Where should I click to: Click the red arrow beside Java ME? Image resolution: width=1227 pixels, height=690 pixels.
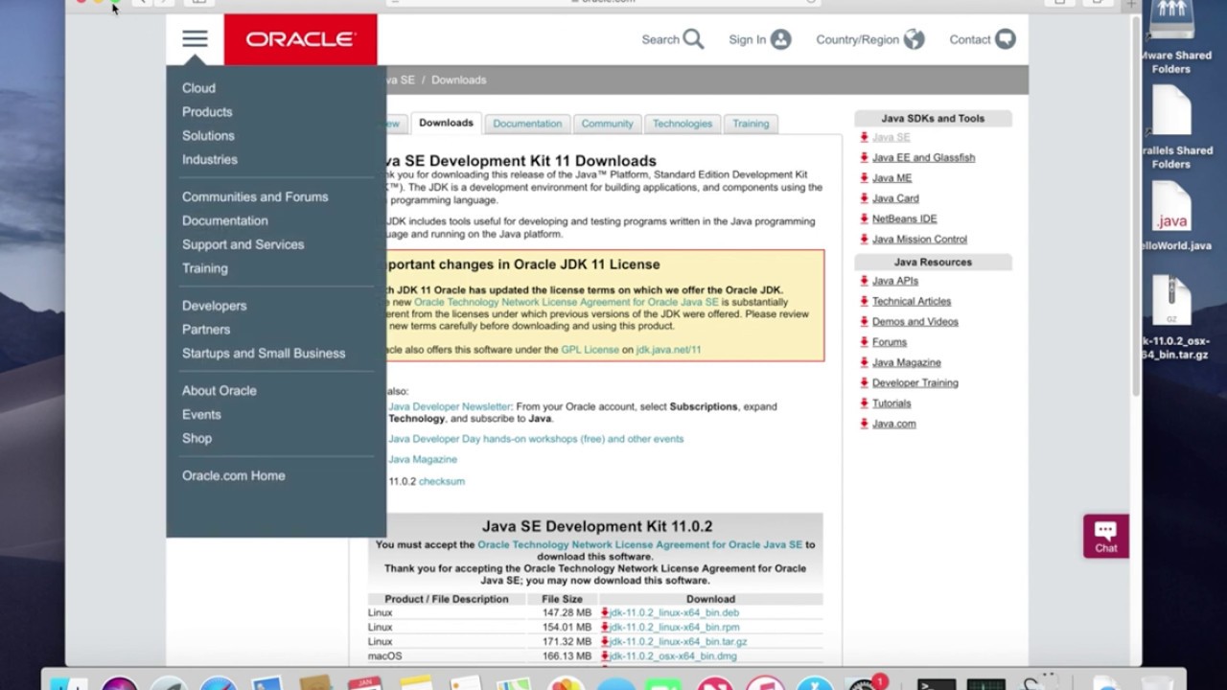tap(864, 177)
